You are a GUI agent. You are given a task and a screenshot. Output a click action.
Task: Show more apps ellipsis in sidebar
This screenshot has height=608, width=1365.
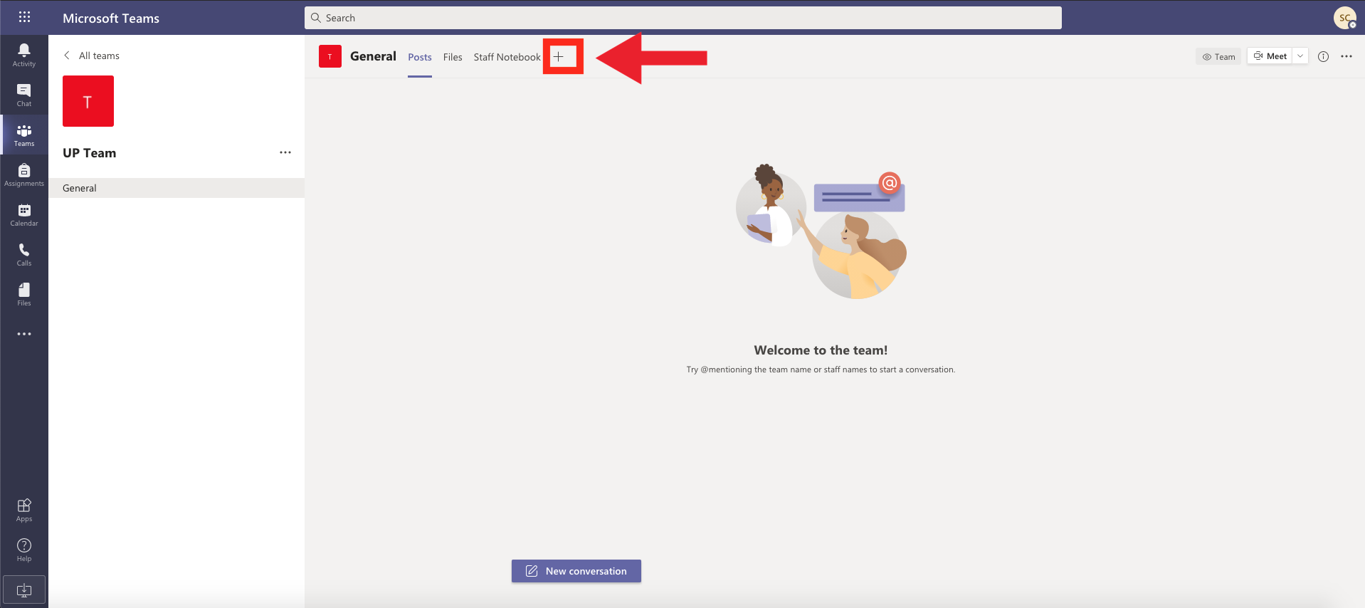[x=24, y=334]
